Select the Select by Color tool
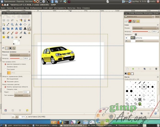160x127 pixels. [x=21, y=20]
